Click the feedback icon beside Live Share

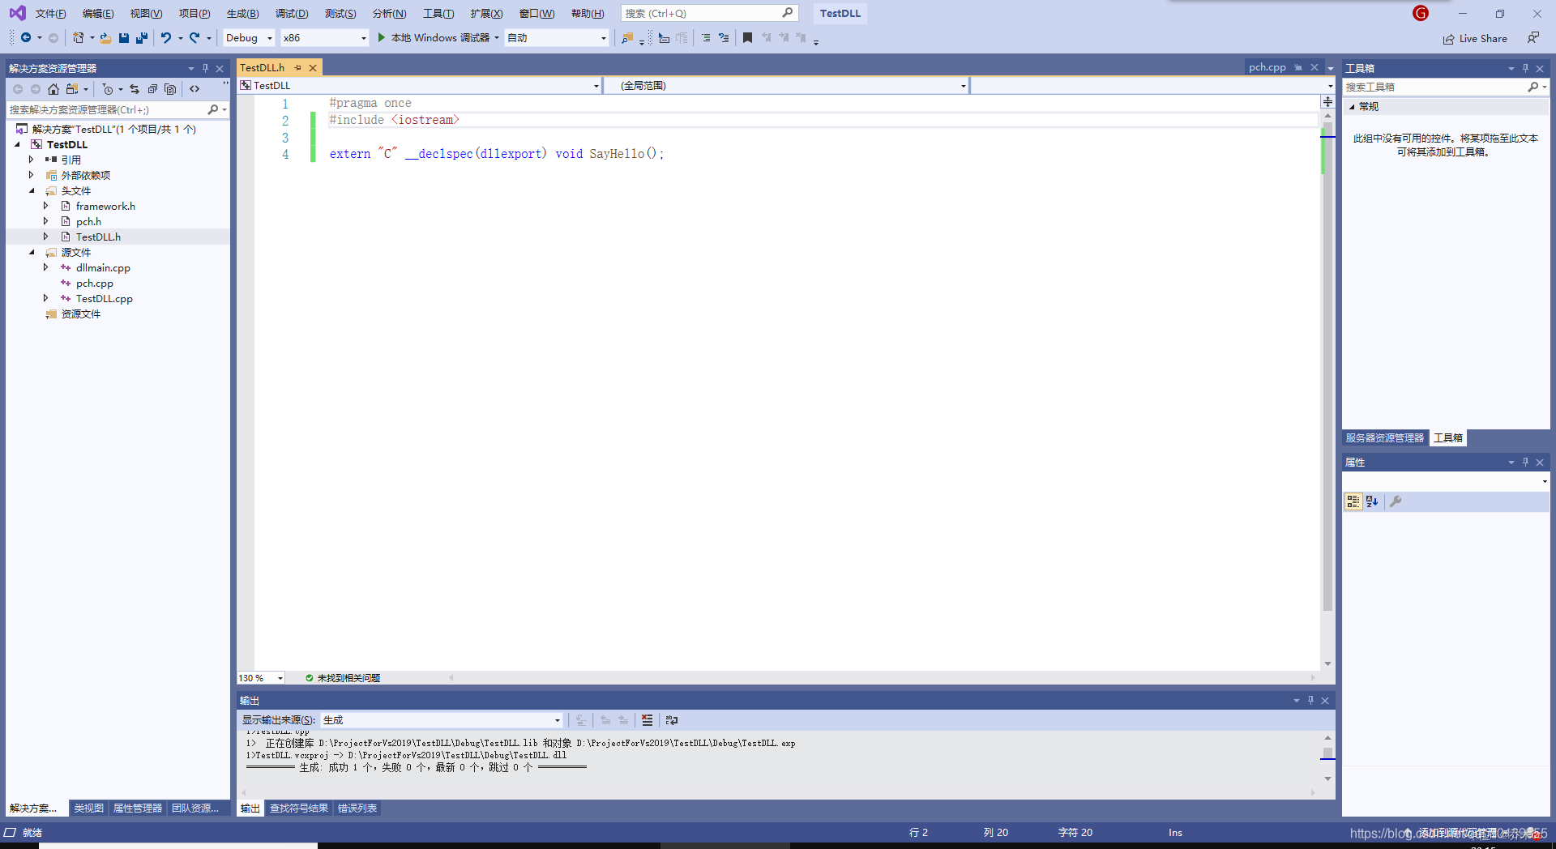[x=1533, y=38]
